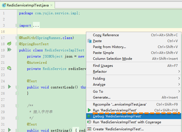182x132 pixels.
Task: Click the Java class icon on the file tab
Action: coord(4,5)
